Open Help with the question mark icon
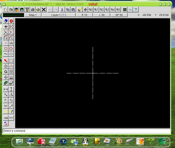This screenshot has width=175, height=148. 136,10
